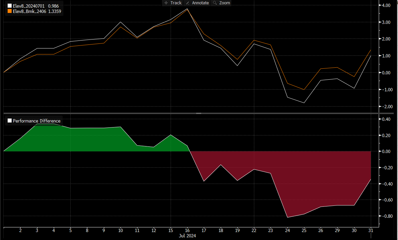The image size is (398, 240).
Task: Activate the Track button
Action: (x=173, y=3)
